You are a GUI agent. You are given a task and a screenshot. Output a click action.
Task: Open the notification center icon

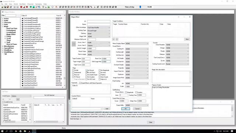point(232,131)
